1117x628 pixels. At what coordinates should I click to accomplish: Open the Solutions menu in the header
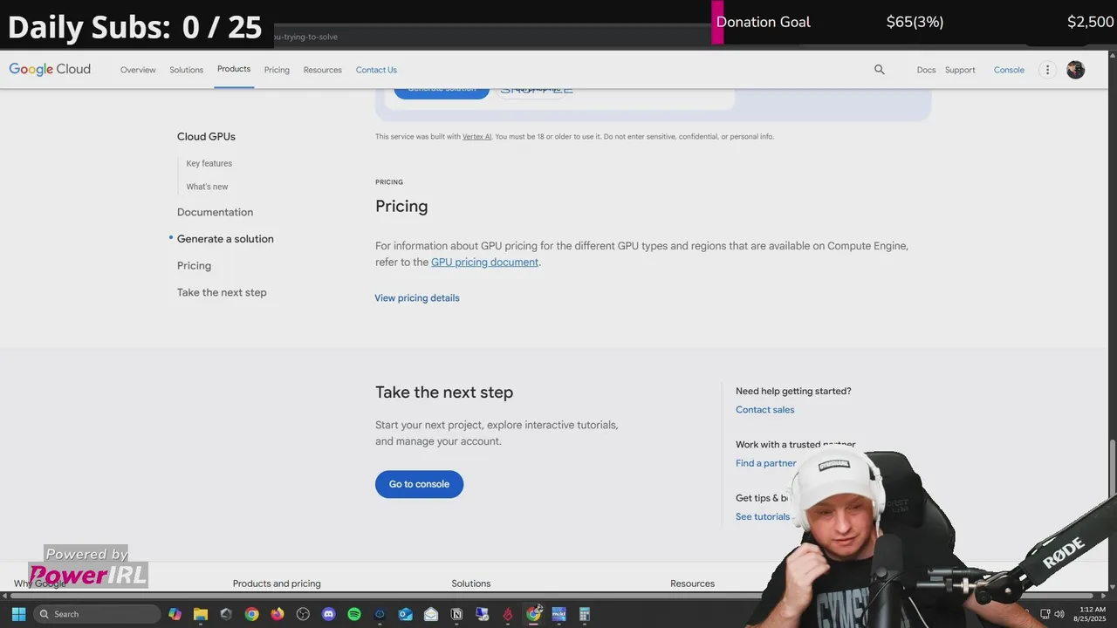pyautogui.click(x=186, y=70)
